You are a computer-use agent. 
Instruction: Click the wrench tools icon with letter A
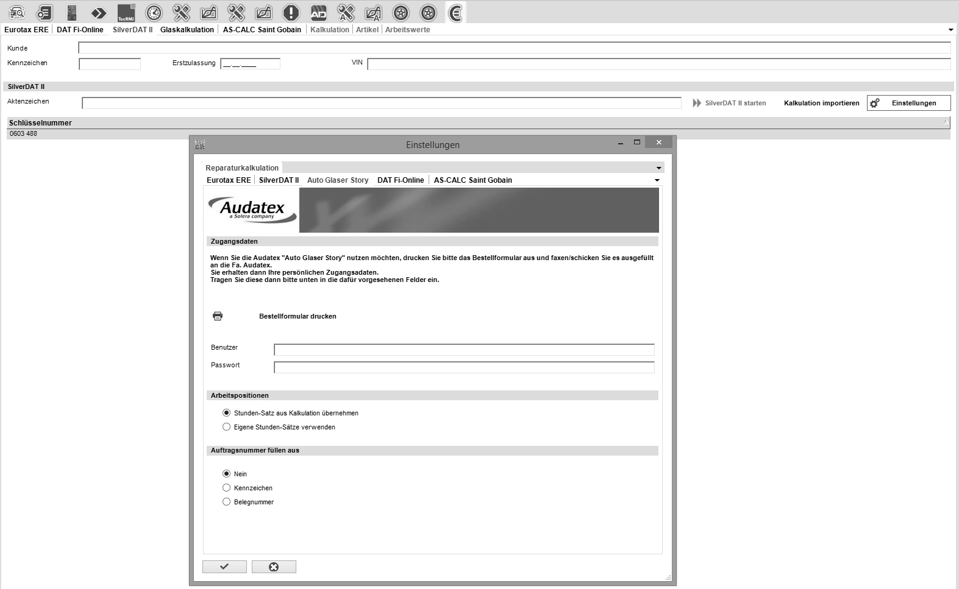[346, 12]
